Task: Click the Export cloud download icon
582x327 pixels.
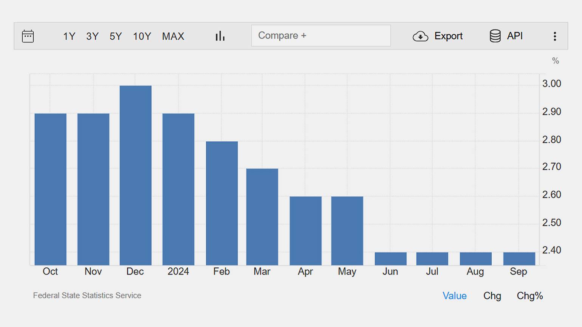Action: pos(420,36)
